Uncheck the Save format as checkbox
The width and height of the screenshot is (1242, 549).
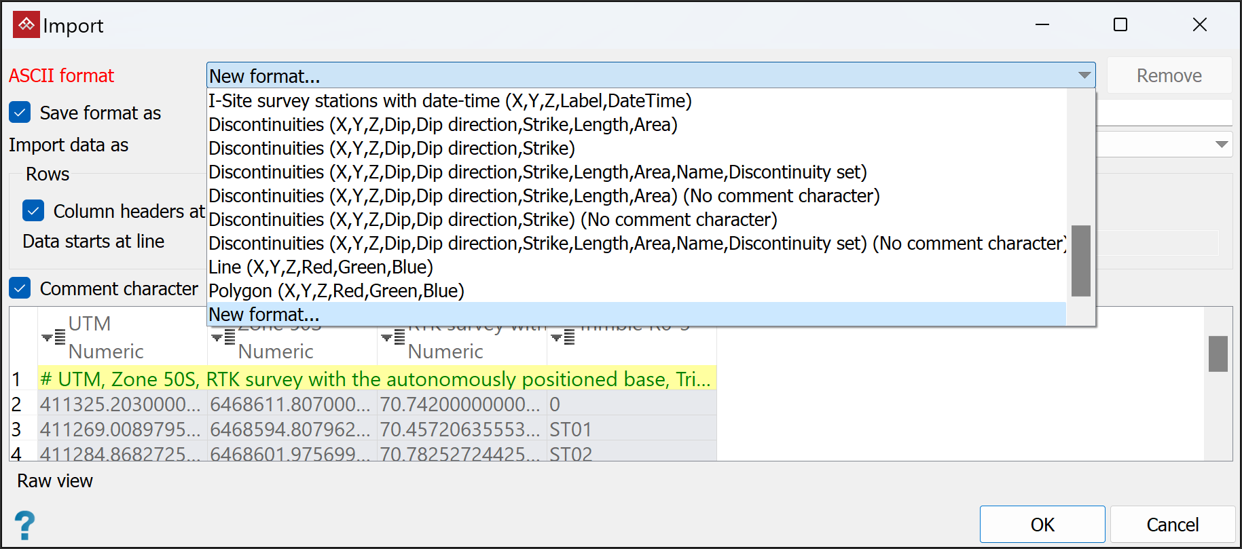(20, 113)
